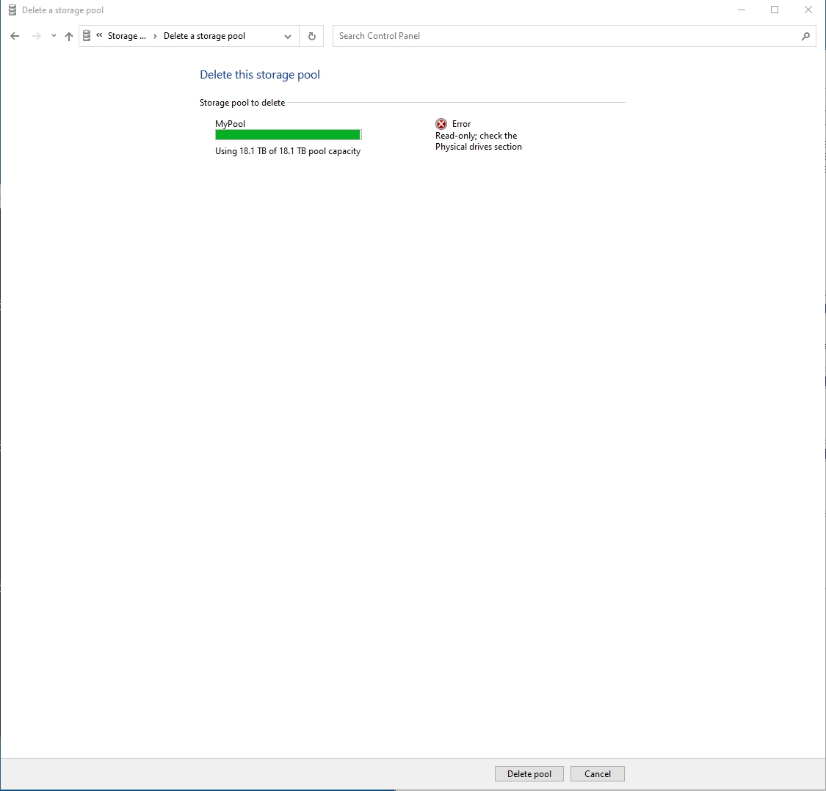
Task: Click the back navigation arrow
Action: pyautogui.click(x=15, y=35)
